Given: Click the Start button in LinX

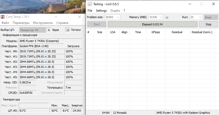Looking at the screenshot, I should (97, 24).
